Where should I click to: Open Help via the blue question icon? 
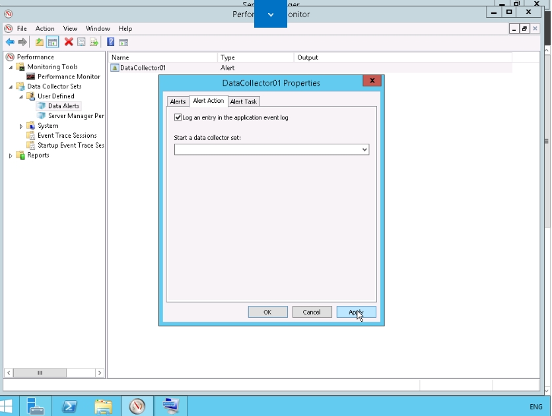click(110, 42)
